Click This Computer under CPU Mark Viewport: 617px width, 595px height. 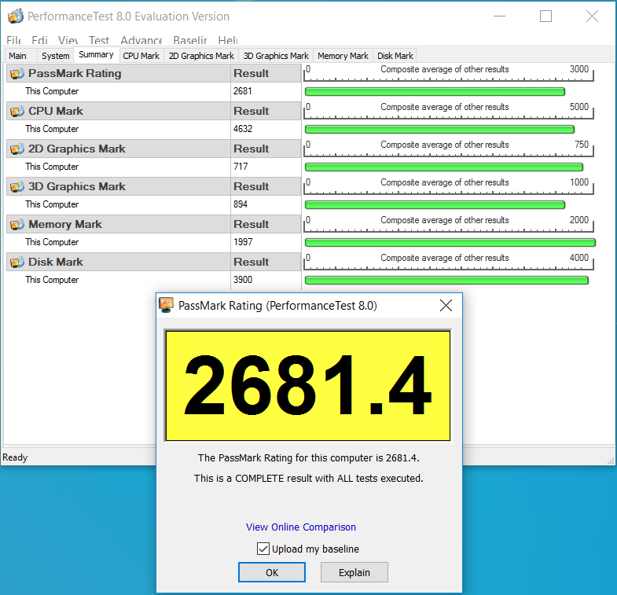(x=52, y=129)
